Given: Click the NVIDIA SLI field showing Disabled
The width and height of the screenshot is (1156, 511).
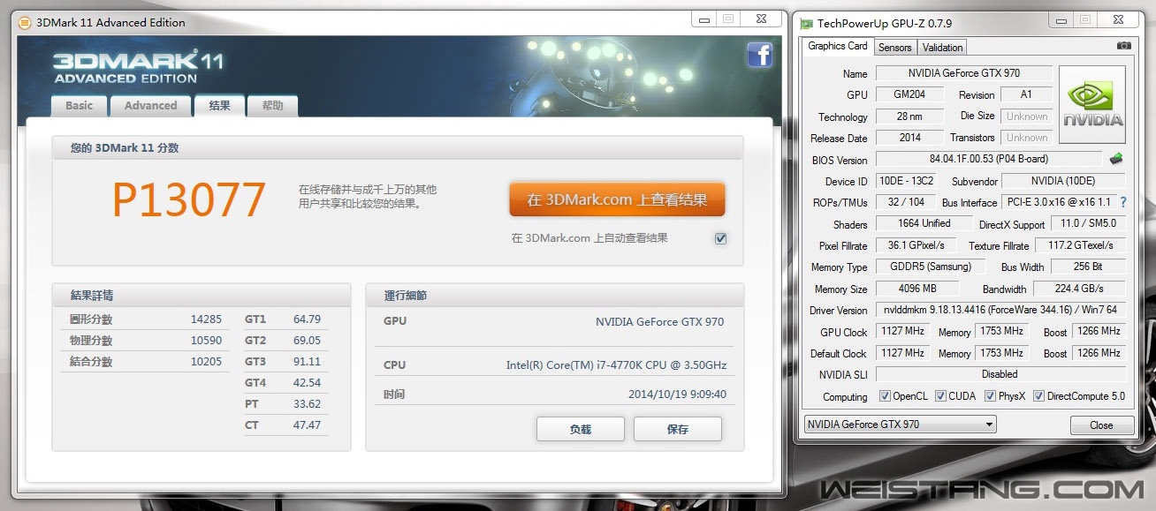Looking at the screenshot, I should coord(1000,374).
